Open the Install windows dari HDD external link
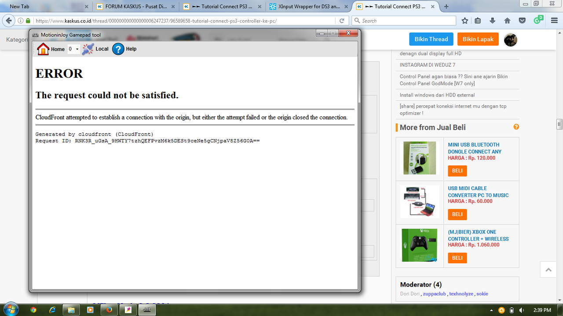563x316 pixels. click(437, 95)
